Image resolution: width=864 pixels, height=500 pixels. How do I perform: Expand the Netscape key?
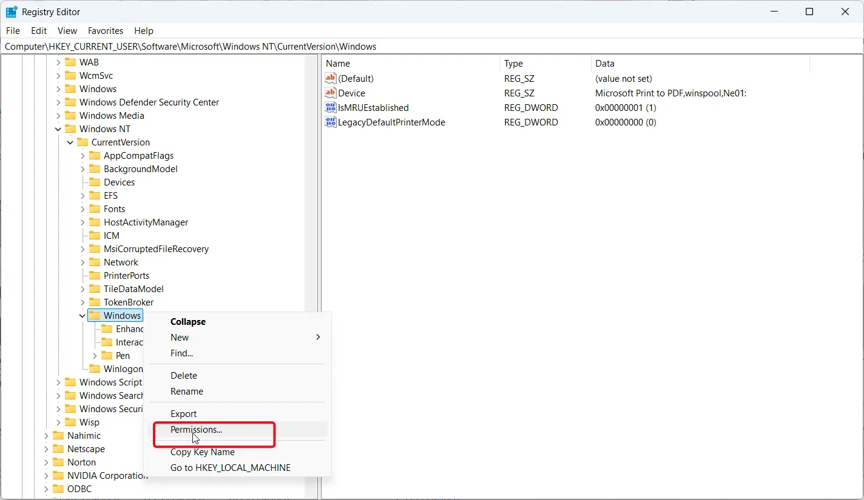46,448
